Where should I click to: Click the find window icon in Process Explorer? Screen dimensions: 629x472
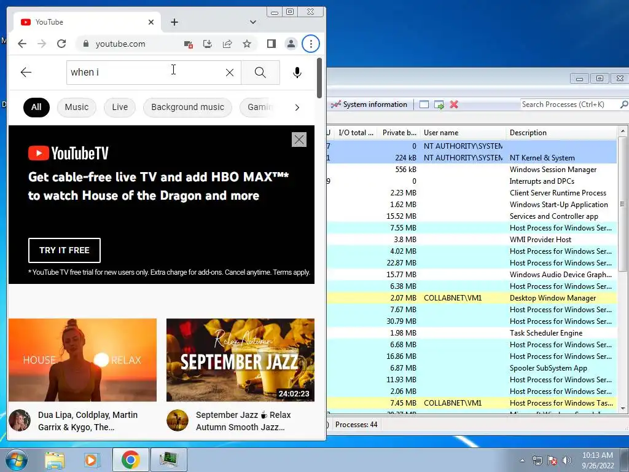(439, 104)
